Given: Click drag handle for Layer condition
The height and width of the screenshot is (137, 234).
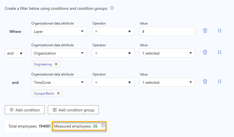Looking at the screenshot, I should tap(220, 31).
